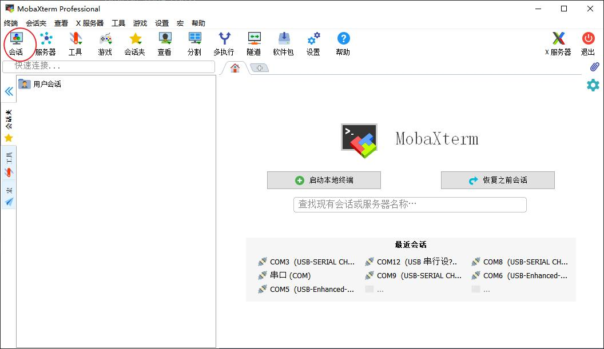Screen dimensions: 604x349
Task: Open recent session COM12 (USB 串行设?..)
Action: 411,262
